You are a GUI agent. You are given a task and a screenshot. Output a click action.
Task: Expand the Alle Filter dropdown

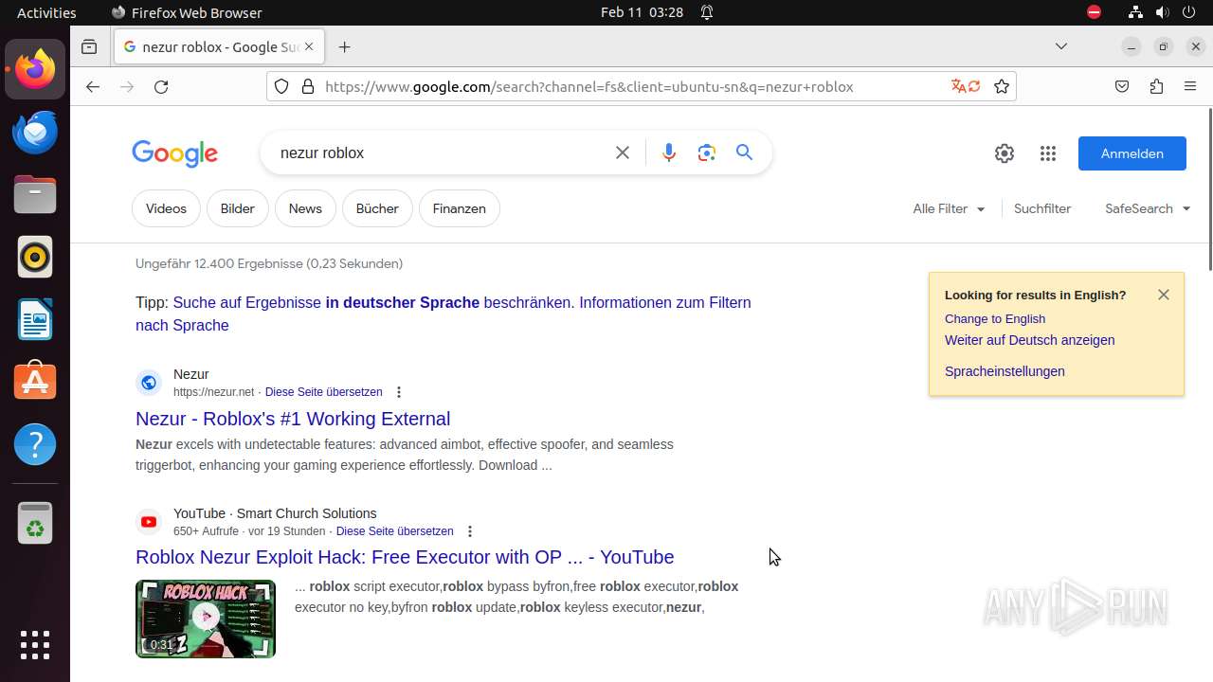click(x=949, y=208)
